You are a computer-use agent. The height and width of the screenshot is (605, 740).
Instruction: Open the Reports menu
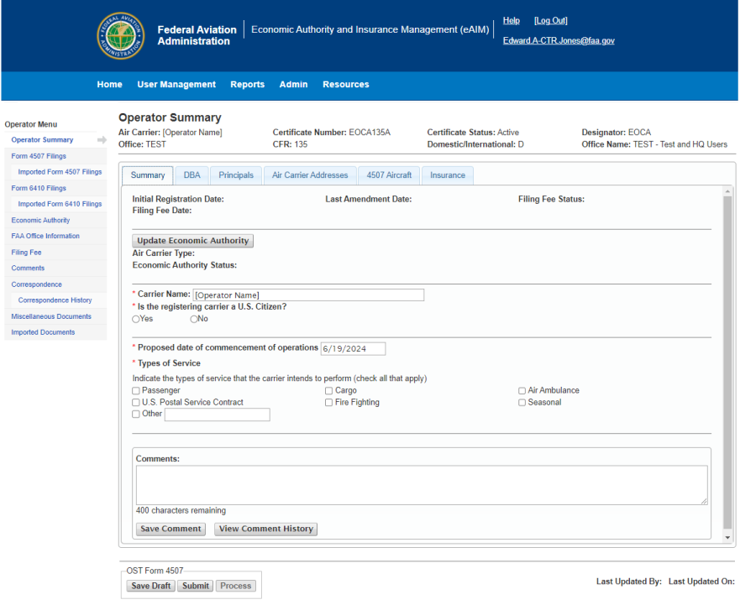click(247, 85)
